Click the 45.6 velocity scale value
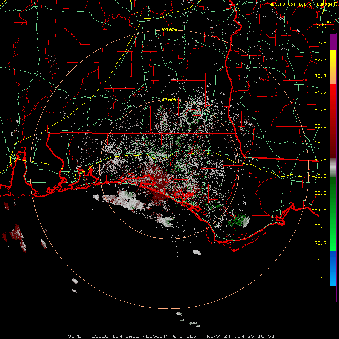Screen dimensions: 339x339 321,109
